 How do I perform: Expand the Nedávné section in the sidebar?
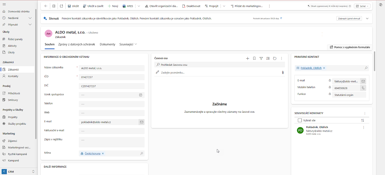point(30,18)
